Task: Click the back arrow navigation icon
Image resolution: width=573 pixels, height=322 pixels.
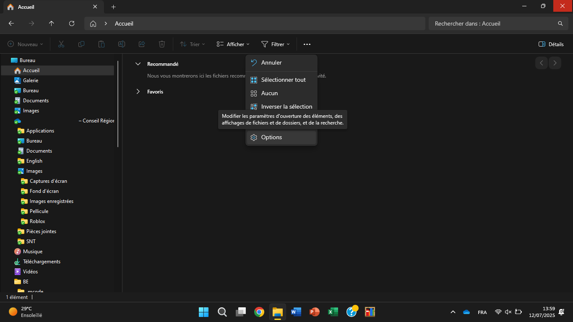Action: 11,23
